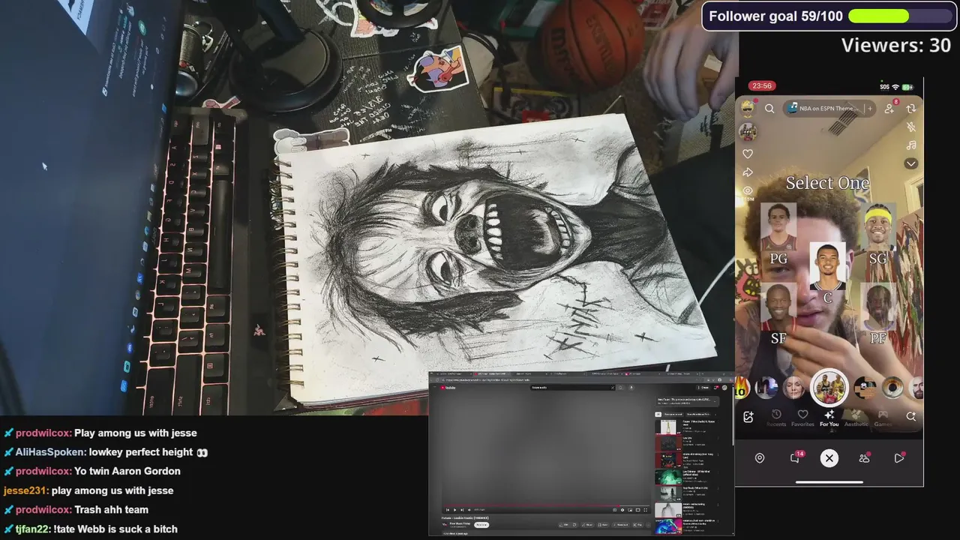
Task: Open the music note sounds icon
Action: tap(911, 145)
